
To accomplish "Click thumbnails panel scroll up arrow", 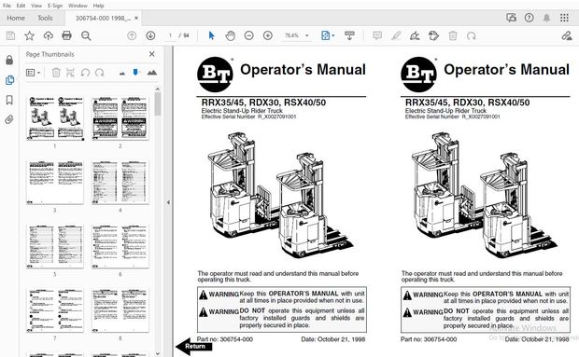I will point(158,89).
